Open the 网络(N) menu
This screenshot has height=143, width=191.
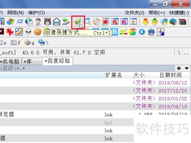[16, 13]
